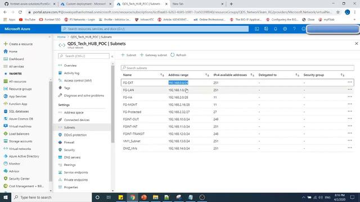Viewport: 360px width, 202px height.
Task: Click Azure global search bar
Action: pos(155,29)
